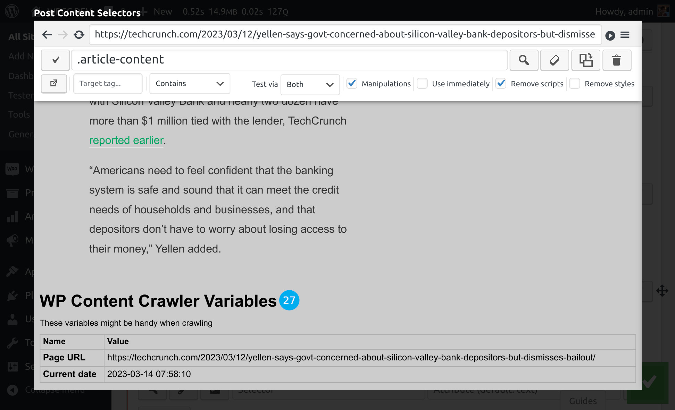Click the open external link icon

pos(54,83)
